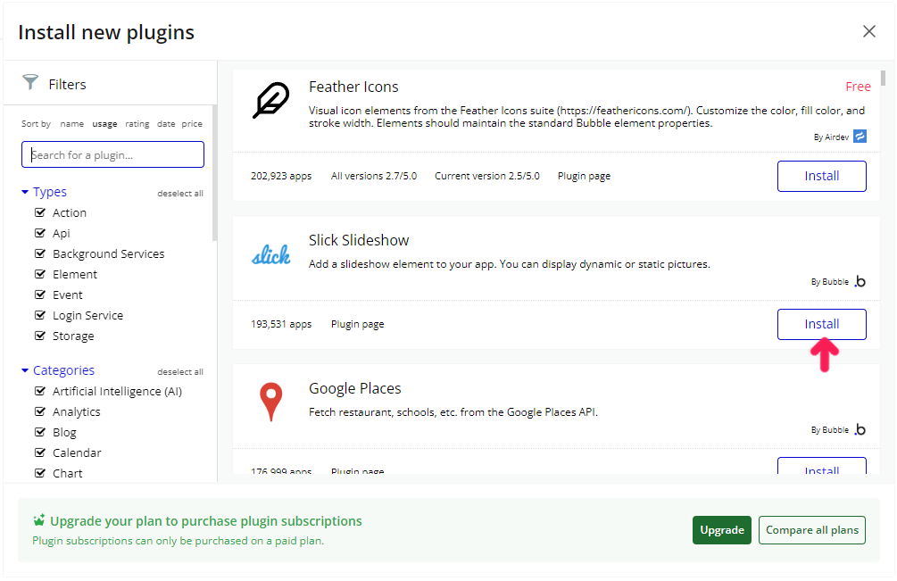
Task: Toggle the Calendar category checkbox
Action: (40, 452)
